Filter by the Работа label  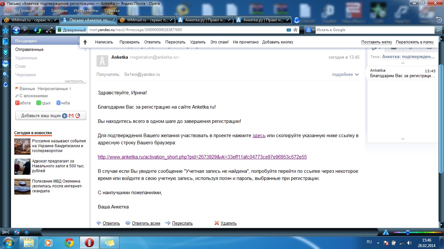[23, 103]
